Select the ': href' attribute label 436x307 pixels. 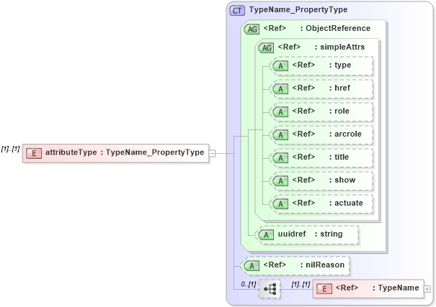point(339,88)
